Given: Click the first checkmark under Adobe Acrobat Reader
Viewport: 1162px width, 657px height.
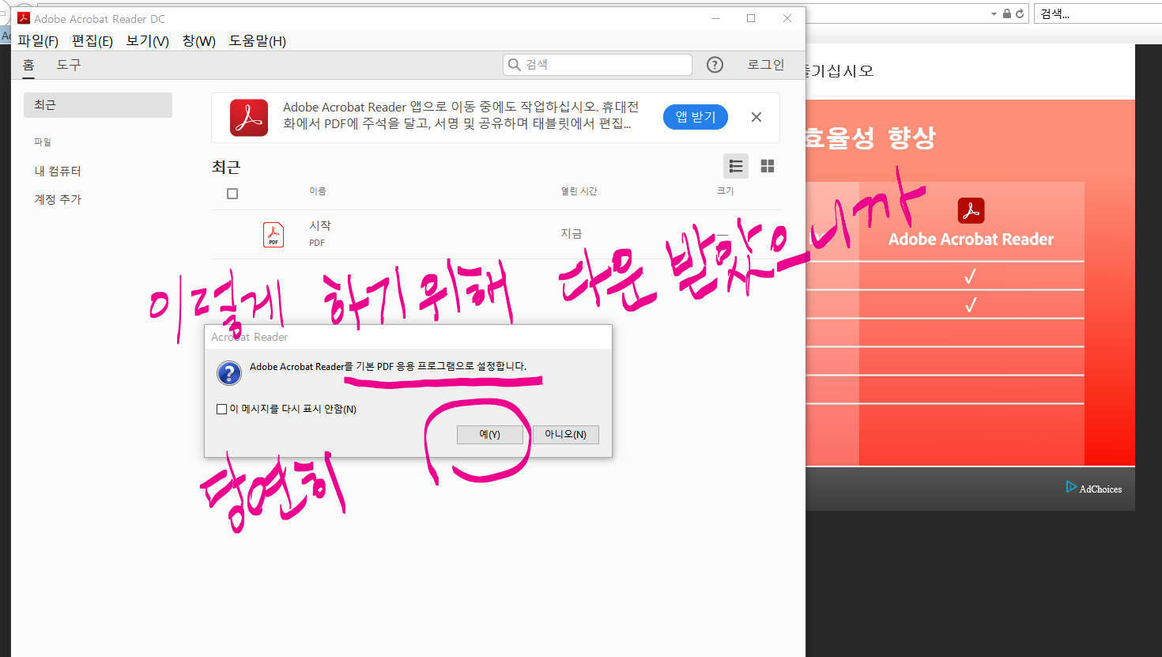Looking at the screenshot, I should coord(971,277).
